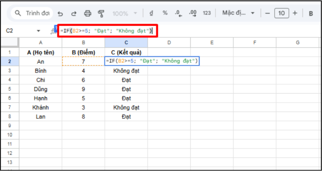Decrease font size with minus button
Screen dimensions: 322x171
click(x=268, y=13)
